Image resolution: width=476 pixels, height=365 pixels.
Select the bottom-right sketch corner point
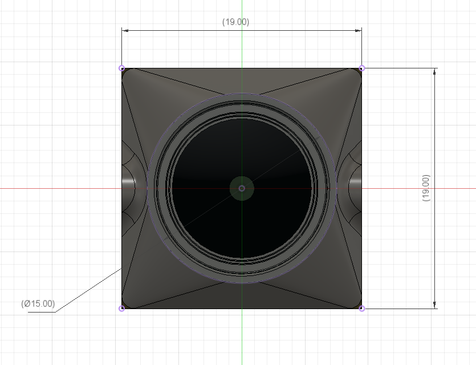point(361,309)
